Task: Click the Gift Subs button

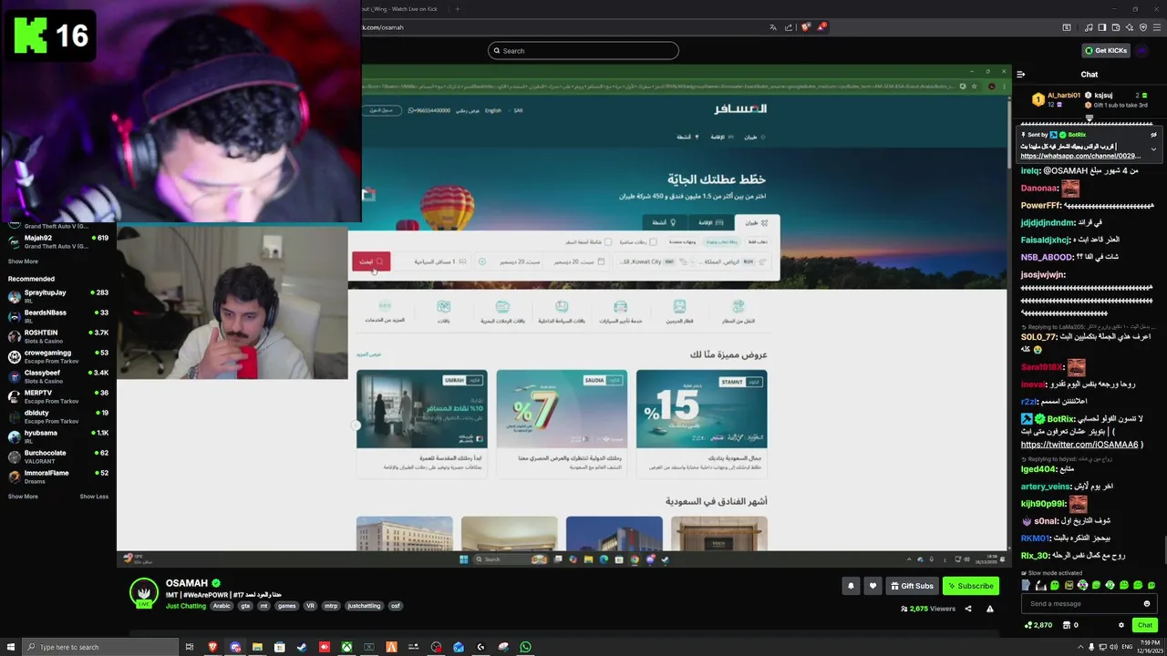Action: pos(912,586)
